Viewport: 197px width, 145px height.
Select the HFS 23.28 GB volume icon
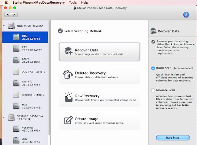click(x=16, y=37)
